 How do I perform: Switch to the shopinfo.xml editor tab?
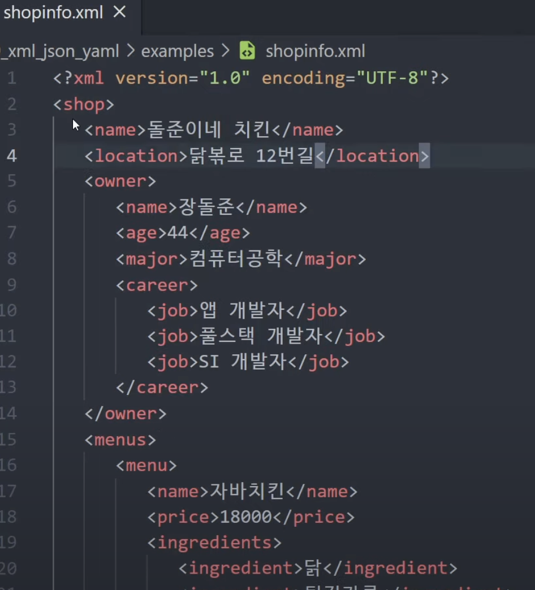(x=53, y=12)
